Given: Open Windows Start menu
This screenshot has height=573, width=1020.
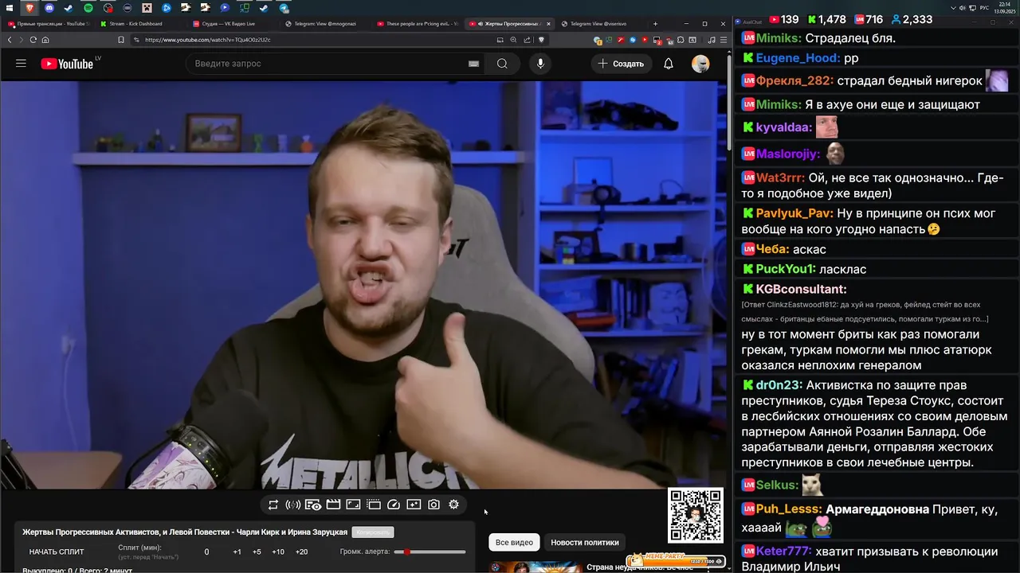Looking at the screenshot, I should pos(8,8).
